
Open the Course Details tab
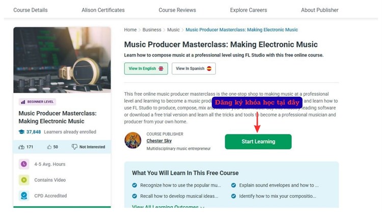tap(31, 10)
